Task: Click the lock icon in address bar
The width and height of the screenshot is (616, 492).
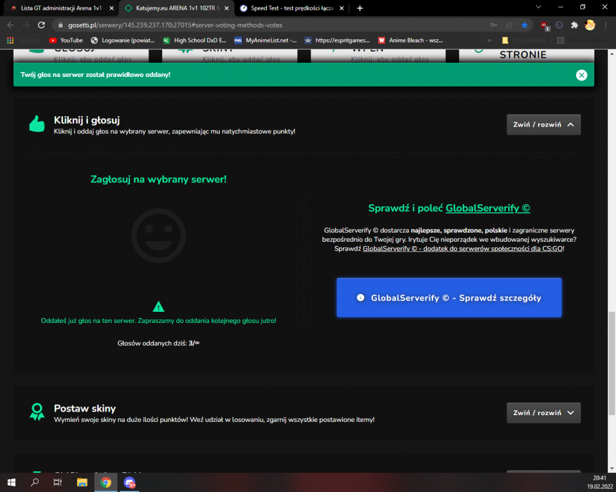Action: click(60, 25)
